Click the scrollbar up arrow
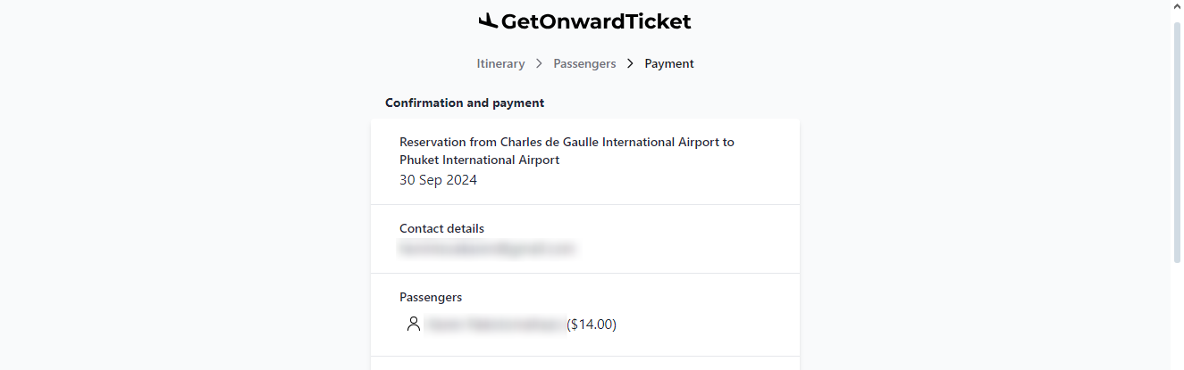 1177,6
